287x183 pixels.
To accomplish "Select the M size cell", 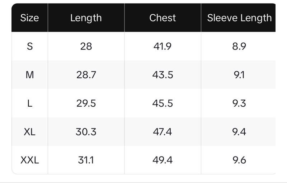I will (x=30, y=75).
